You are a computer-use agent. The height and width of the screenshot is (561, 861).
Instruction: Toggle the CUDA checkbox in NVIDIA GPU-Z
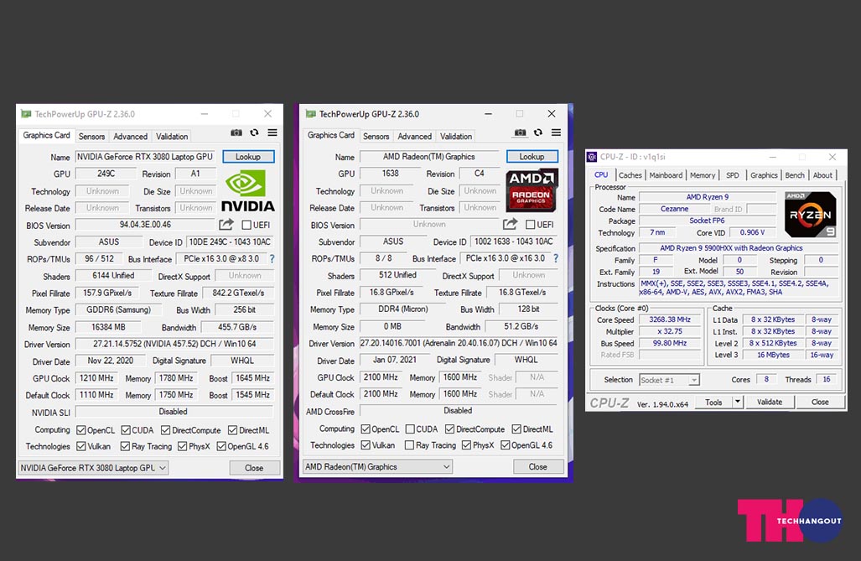tap(126, 429)
